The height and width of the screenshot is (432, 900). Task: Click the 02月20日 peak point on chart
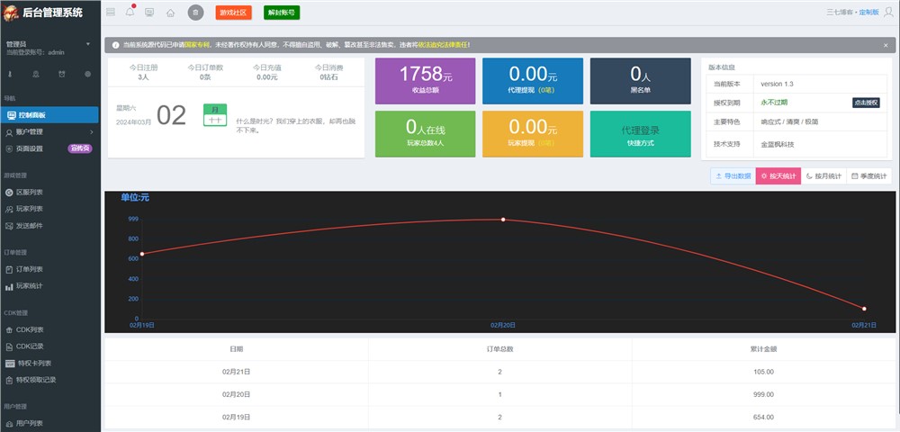[x=503, y=220]
